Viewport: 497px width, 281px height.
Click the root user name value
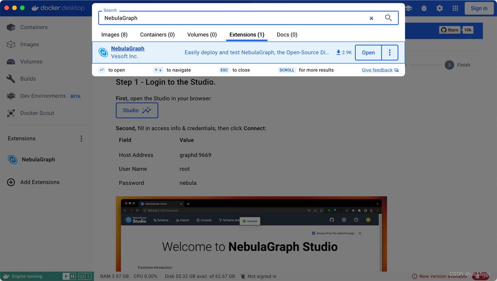click(185, 169)
